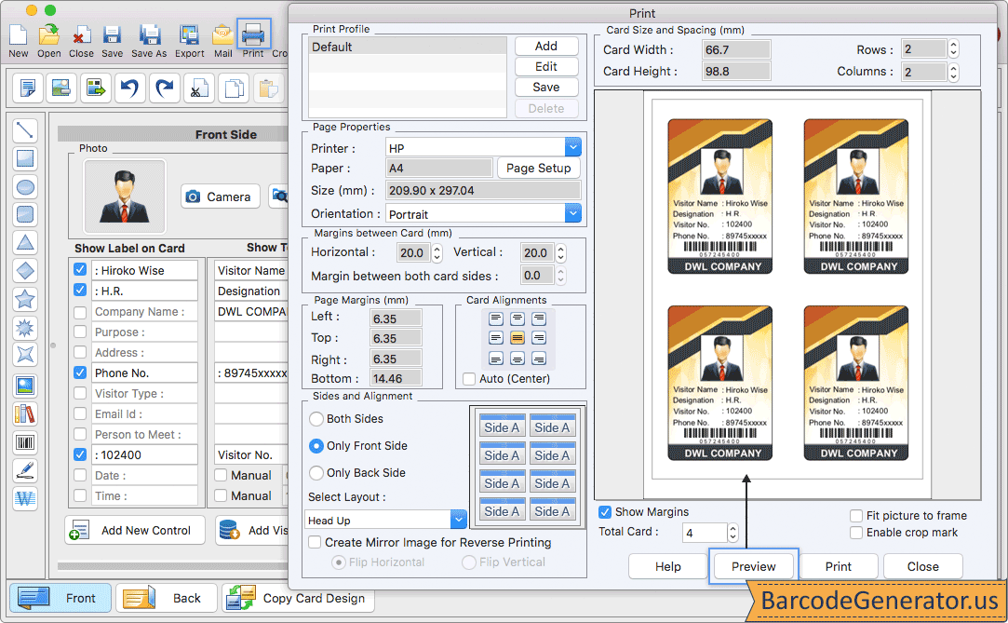Click the visitor photo thumbnail

point(124,196)
